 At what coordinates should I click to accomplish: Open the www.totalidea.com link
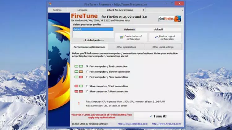click(x=133, y=124)
